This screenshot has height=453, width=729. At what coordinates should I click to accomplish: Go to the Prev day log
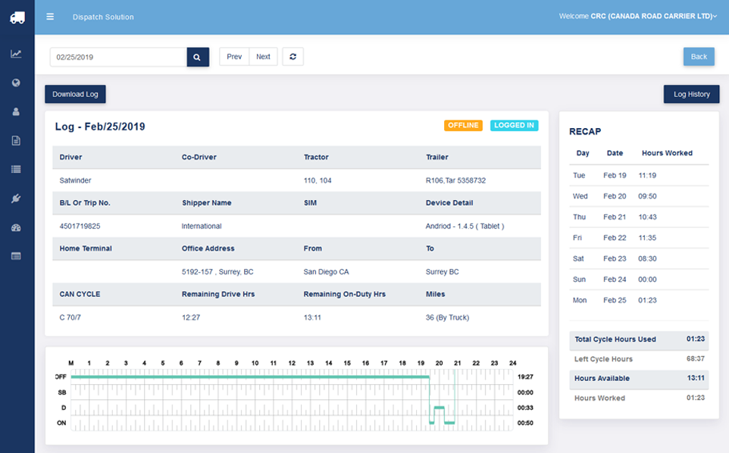click(x=234, y=57)
